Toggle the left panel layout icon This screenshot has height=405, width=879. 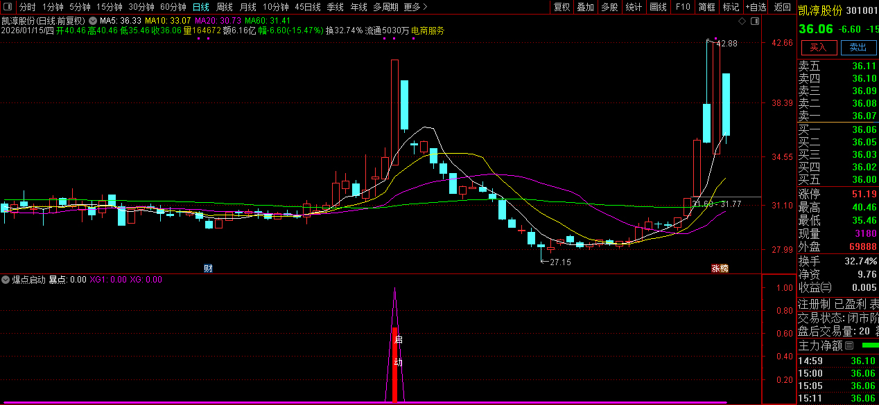(x=8, y=7)
